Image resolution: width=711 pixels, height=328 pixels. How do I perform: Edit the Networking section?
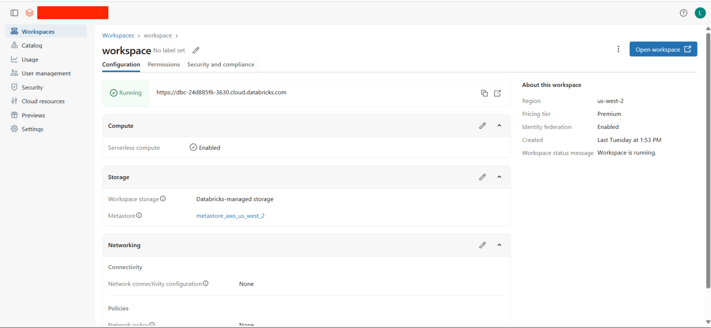[483, 245]
